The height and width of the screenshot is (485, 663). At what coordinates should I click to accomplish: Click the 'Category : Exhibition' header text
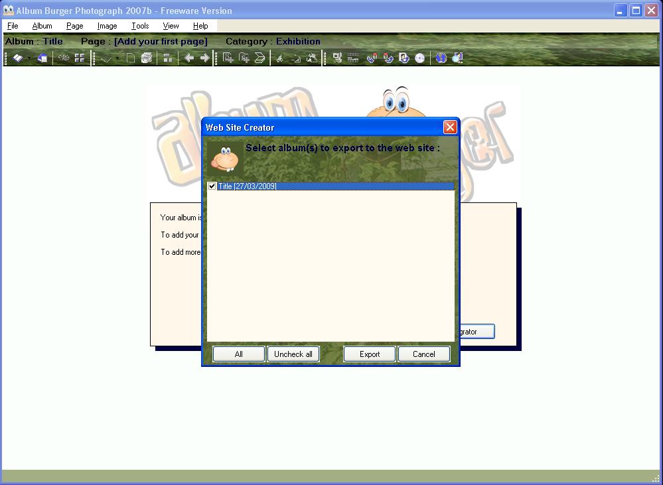[x=273, y=41]
